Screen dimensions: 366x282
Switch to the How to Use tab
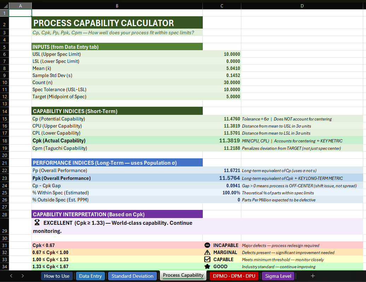[57, 276]
